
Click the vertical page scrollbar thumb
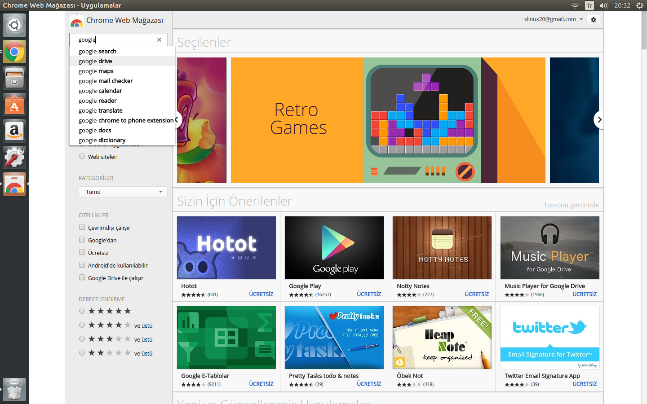[x=644, y=31]
